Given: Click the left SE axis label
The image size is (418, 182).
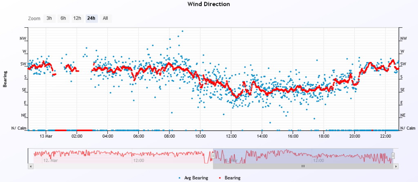Looking at the screenshot, I should point(24,90).
